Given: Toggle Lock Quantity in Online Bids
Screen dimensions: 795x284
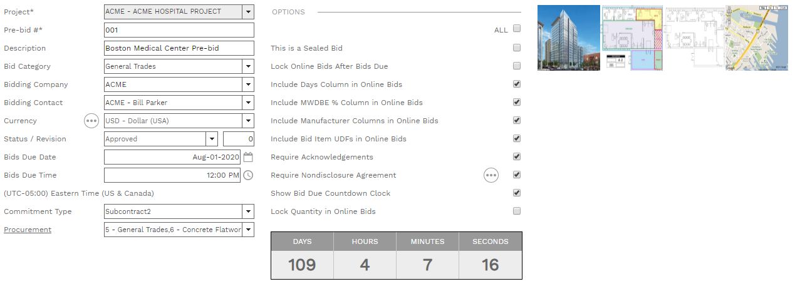Looking at the screenshot, I should (x=517, y=211).
